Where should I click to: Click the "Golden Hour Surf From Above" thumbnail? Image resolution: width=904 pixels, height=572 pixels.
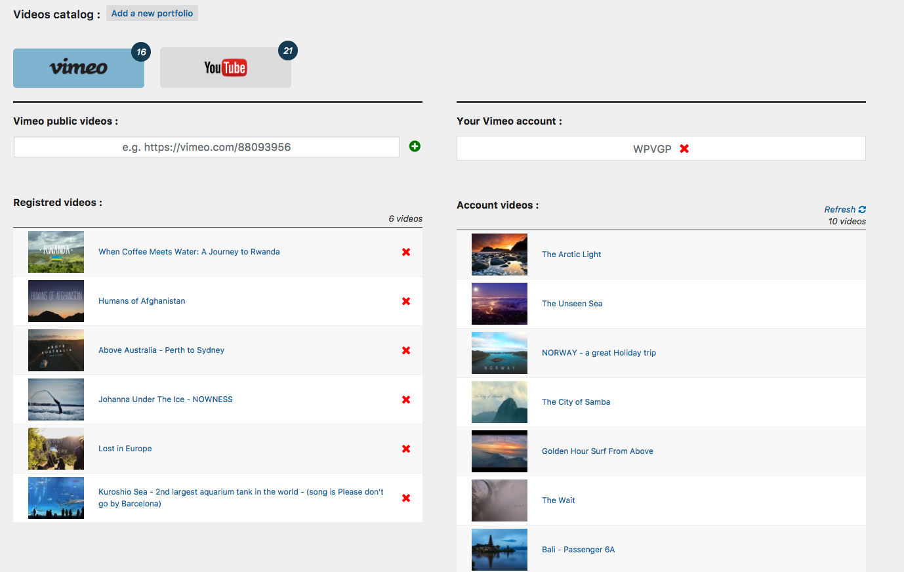tap(499, 451)
